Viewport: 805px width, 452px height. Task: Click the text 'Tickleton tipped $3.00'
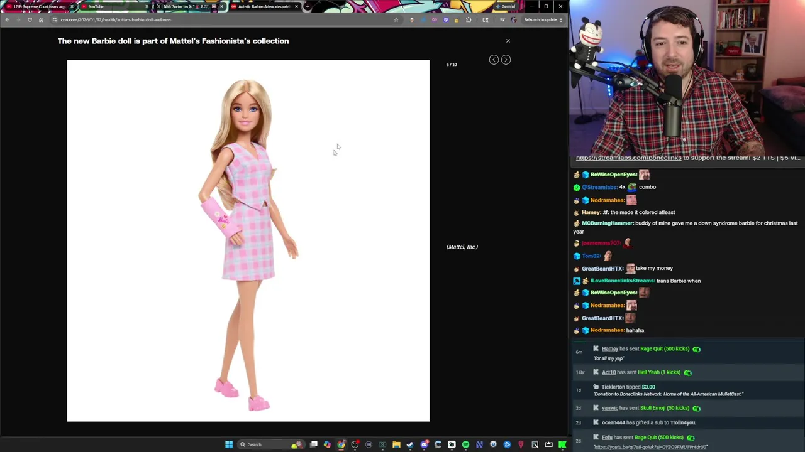[x=628, y=387]
